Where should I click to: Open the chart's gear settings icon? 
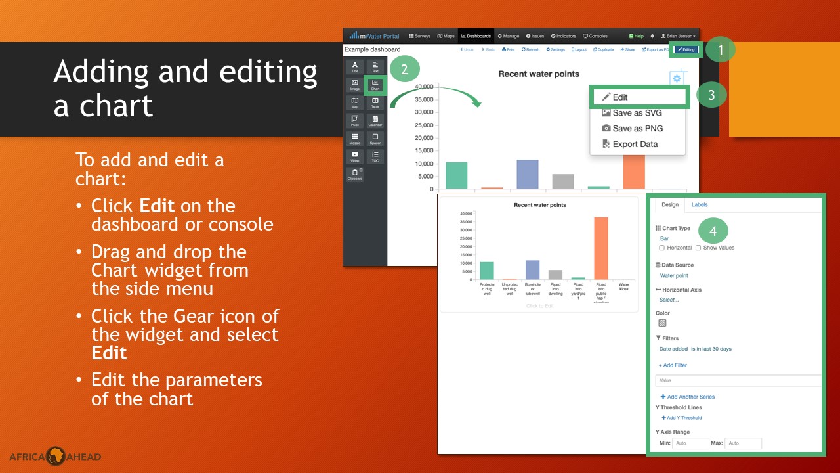(x=677, y=78)
